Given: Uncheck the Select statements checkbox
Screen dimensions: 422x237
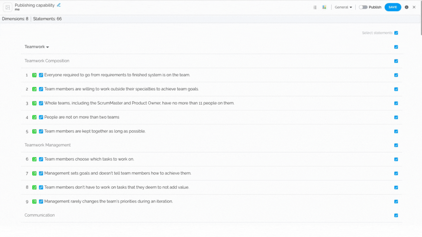Looking at the screenshot, I should pyautogui.click(x=396, y=33).
